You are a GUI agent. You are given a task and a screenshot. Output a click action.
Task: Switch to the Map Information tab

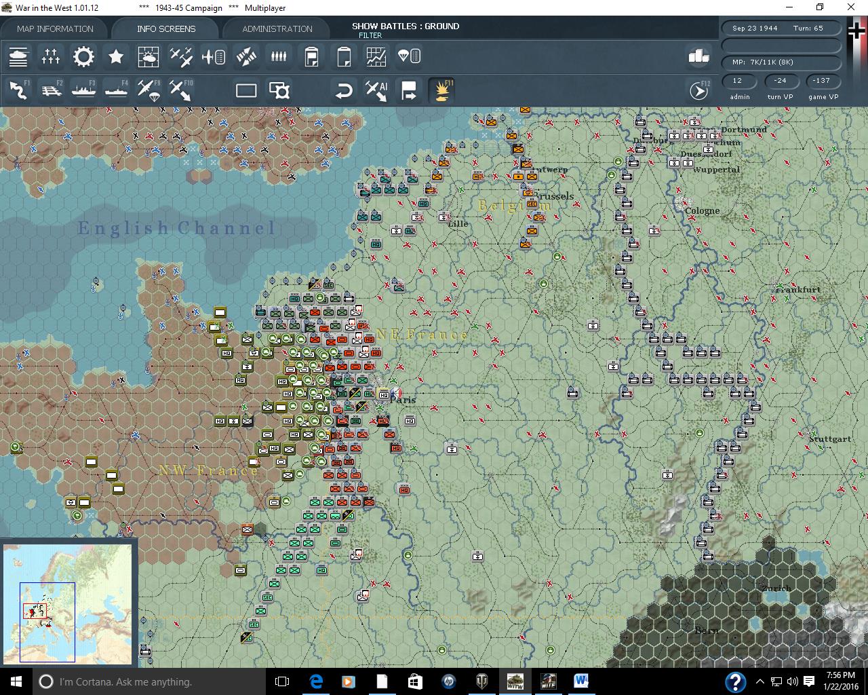55,29
